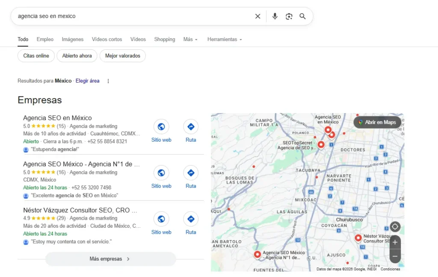Get Ruta directions for Néstor Vázquez
Viewport: 438px width, 277px height.
[191, 219]
